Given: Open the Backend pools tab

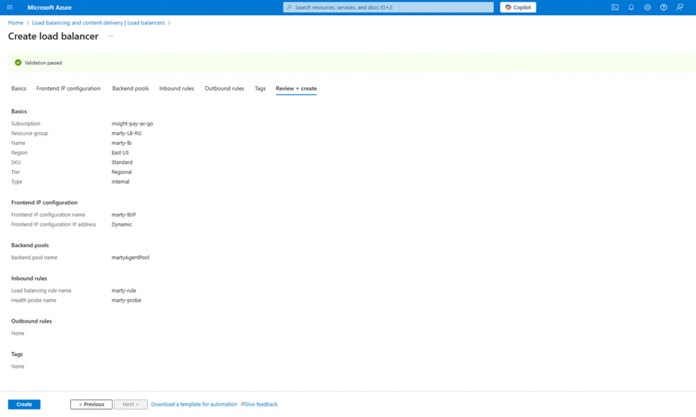Looking at the screenshot, I should pos(130,88).
